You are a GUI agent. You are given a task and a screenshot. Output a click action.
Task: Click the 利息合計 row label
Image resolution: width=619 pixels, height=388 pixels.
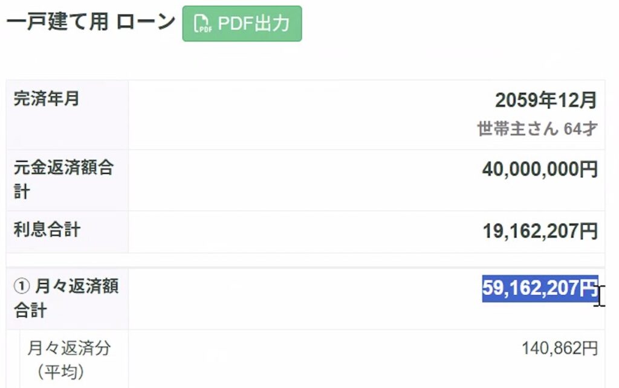[x=47, y=229]
